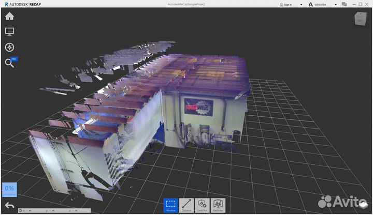This screenshot has height=215, width=373.
Task: Click the Autodesk ReCap logo
Action: click(x=23, y=4)
